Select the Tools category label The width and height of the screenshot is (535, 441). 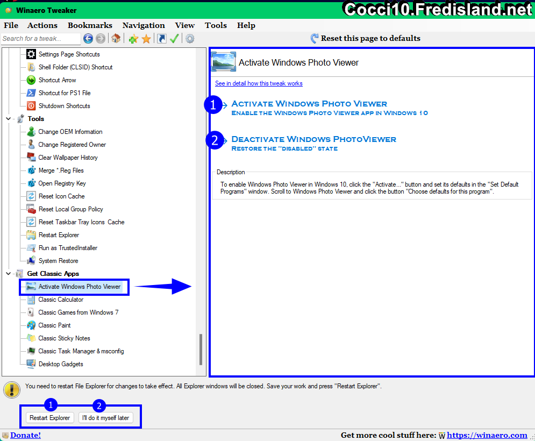coord(36,119)
